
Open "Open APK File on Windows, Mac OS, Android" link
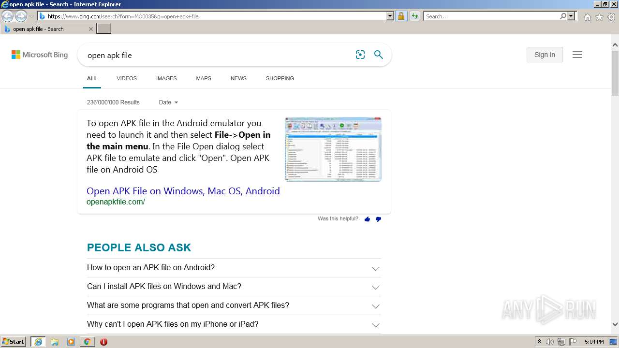coord(183,191)
